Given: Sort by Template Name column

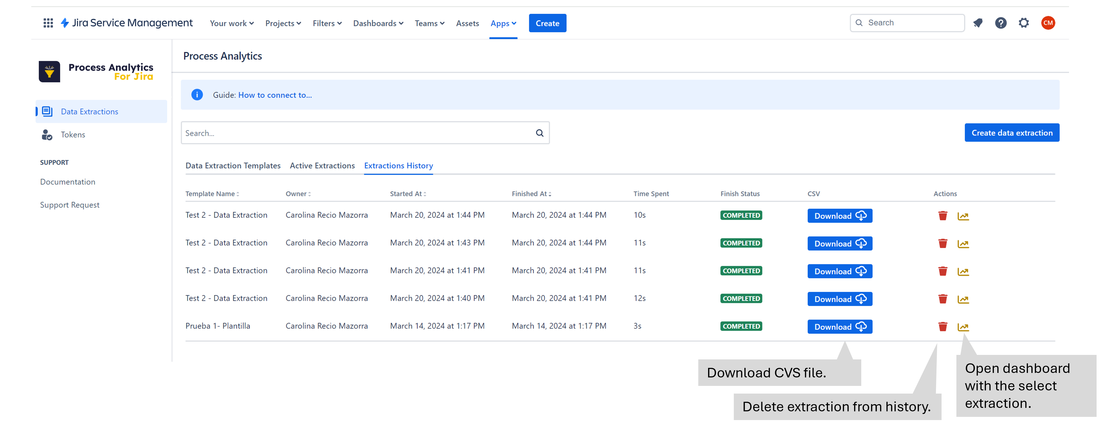Looking at the screenshot, I should (x=212, y=194).
